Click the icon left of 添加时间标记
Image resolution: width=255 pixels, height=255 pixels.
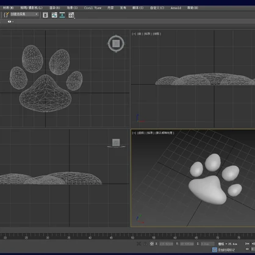215,250
